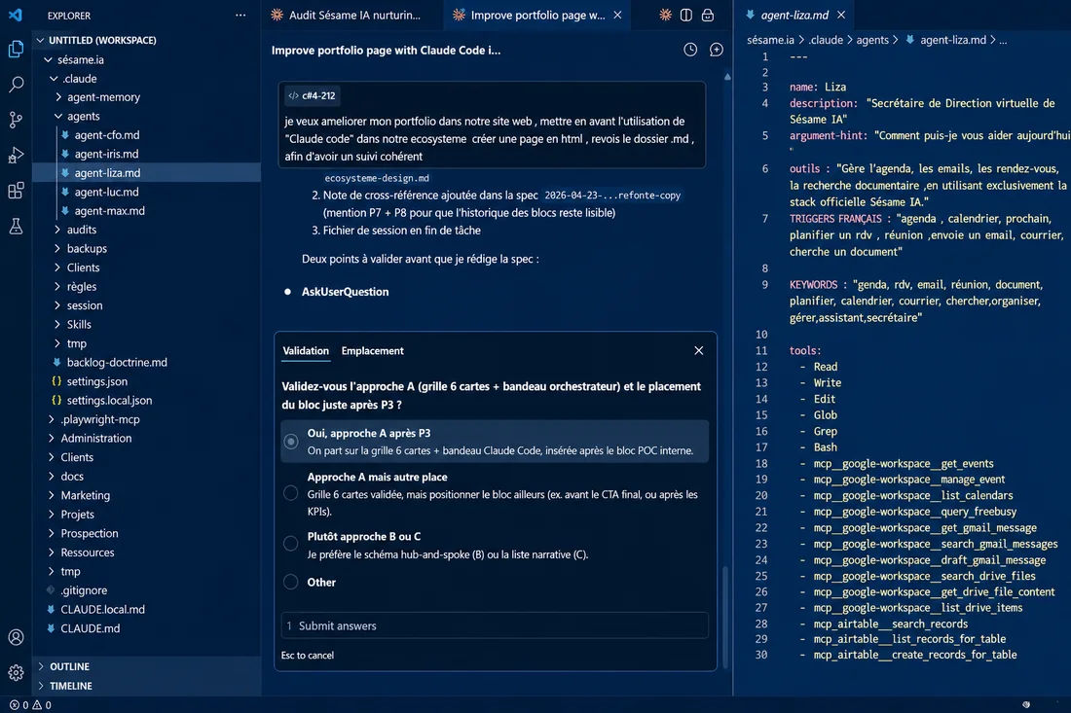Select radio 'Plutôt approche B ou C'

[x=291, y=543]
